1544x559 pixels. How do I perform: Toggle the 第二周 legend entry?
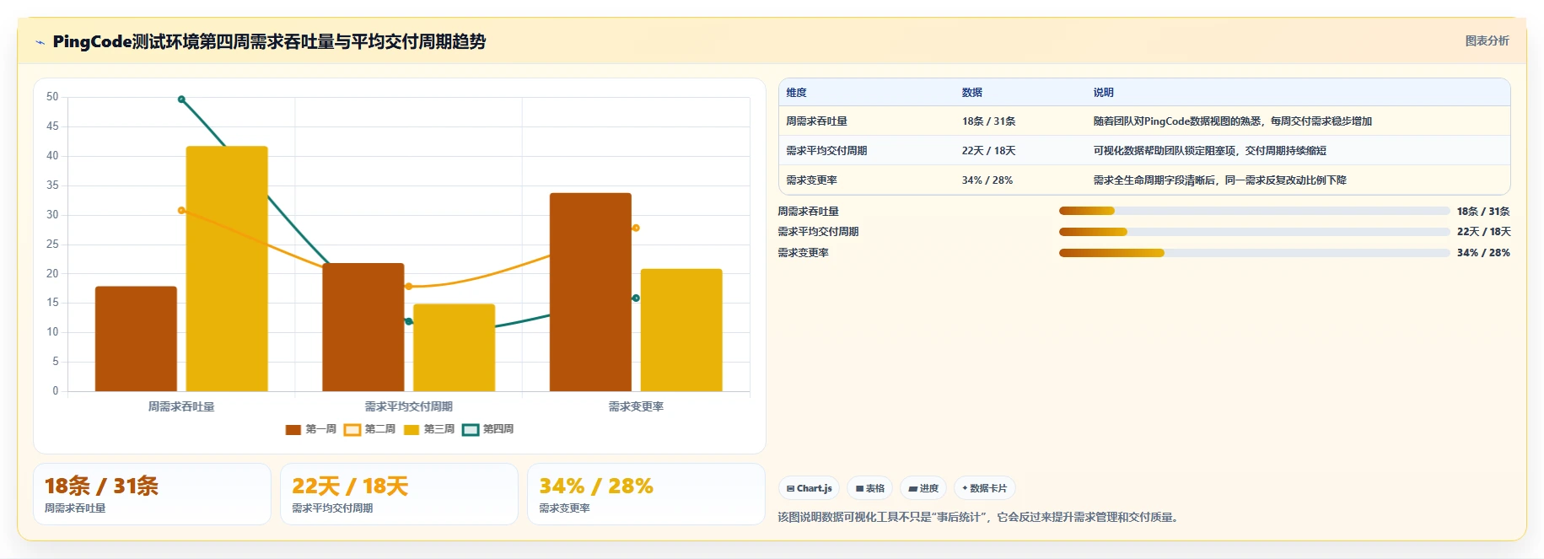coord(370,429)
